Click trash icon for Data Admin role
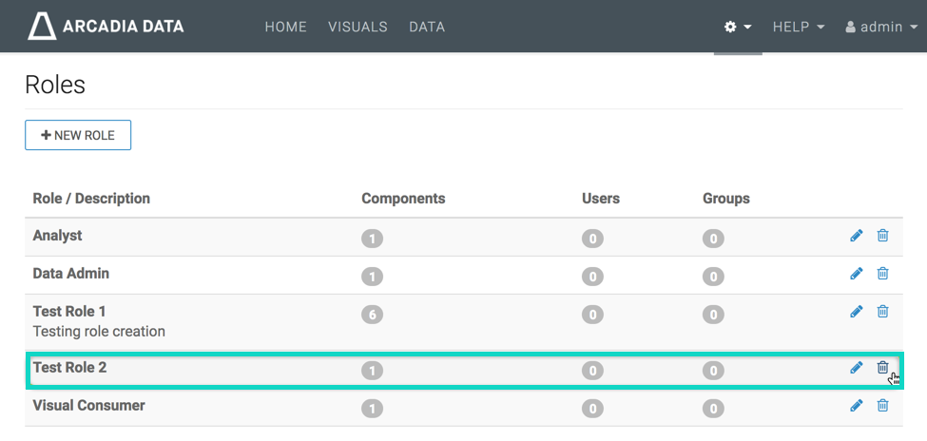Viewport: 927px width, 441px height. pos(882,274)
